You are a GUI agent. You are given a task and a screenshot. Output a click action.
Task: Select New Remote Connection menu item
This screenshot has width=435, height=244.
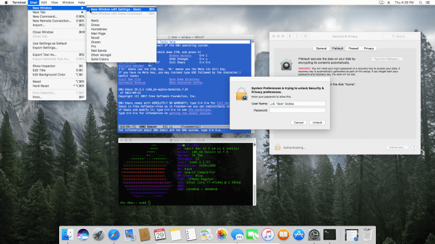57,21
